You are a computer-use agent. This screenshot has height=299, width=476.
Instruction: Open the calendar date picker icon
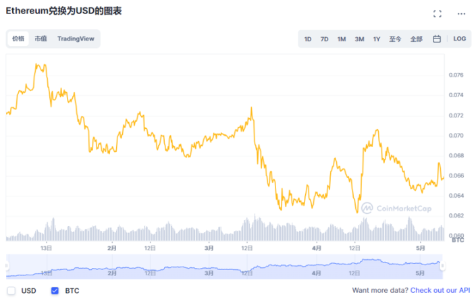click(437, 39)
